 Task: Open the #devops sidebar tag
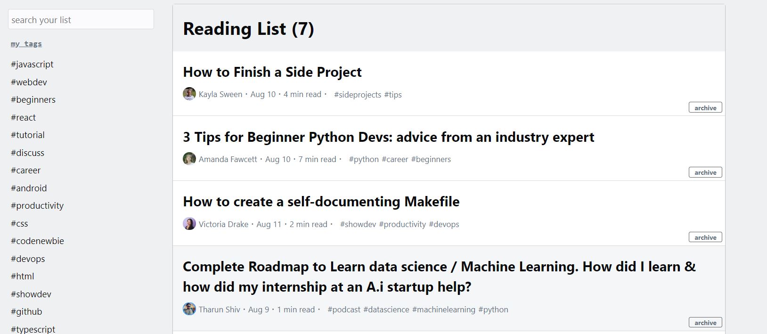pos(28,259)
